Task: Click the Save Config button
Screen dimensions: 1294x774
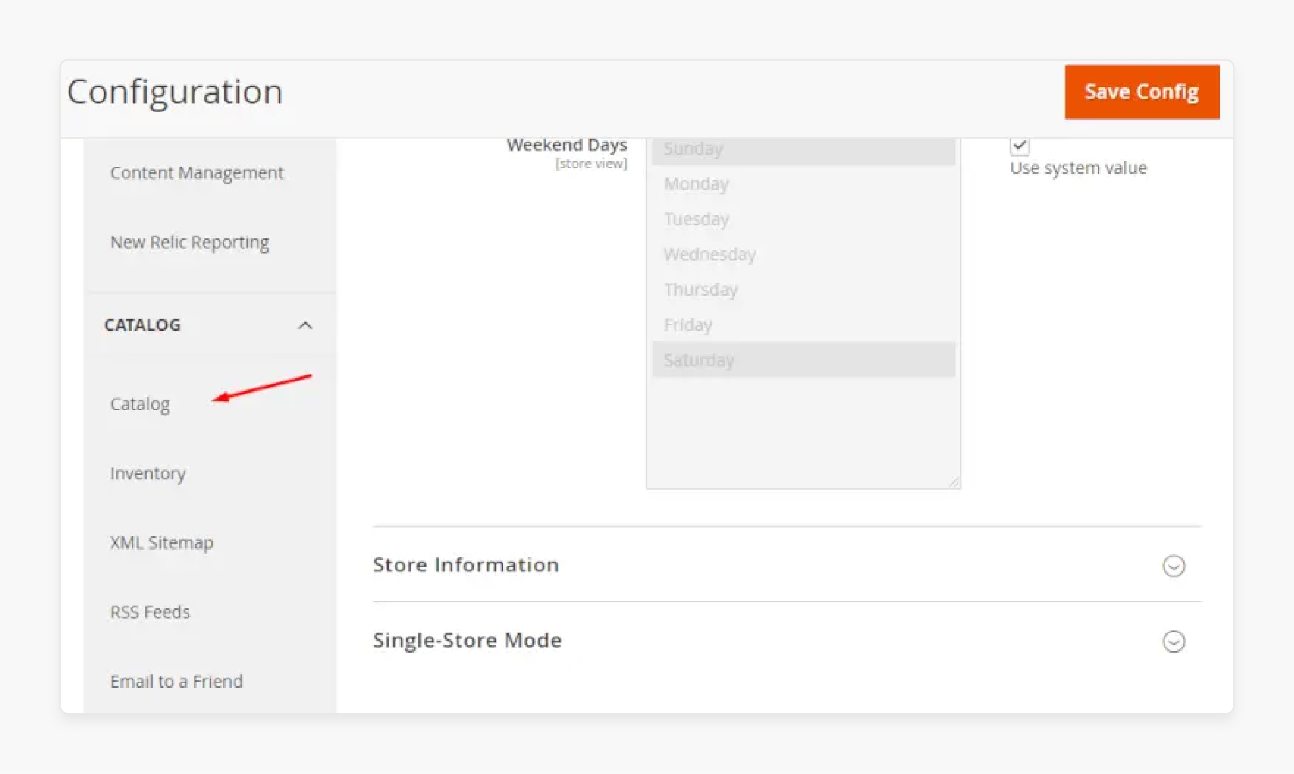Action: pyautogui.click(x=1142, y=92)
